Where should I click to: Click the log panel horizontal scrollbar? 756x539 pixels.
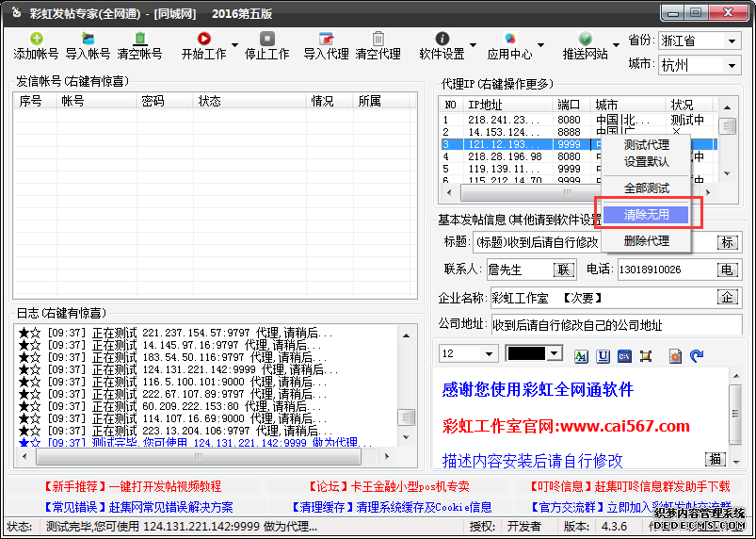(x=198, y=456)
